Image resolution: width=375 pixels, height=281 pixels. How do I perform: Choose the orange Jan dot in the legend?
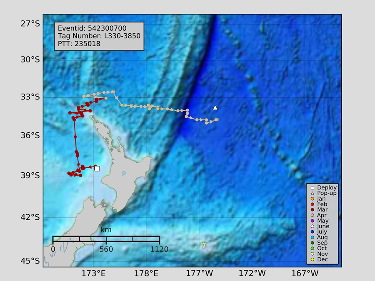[312, 199]
